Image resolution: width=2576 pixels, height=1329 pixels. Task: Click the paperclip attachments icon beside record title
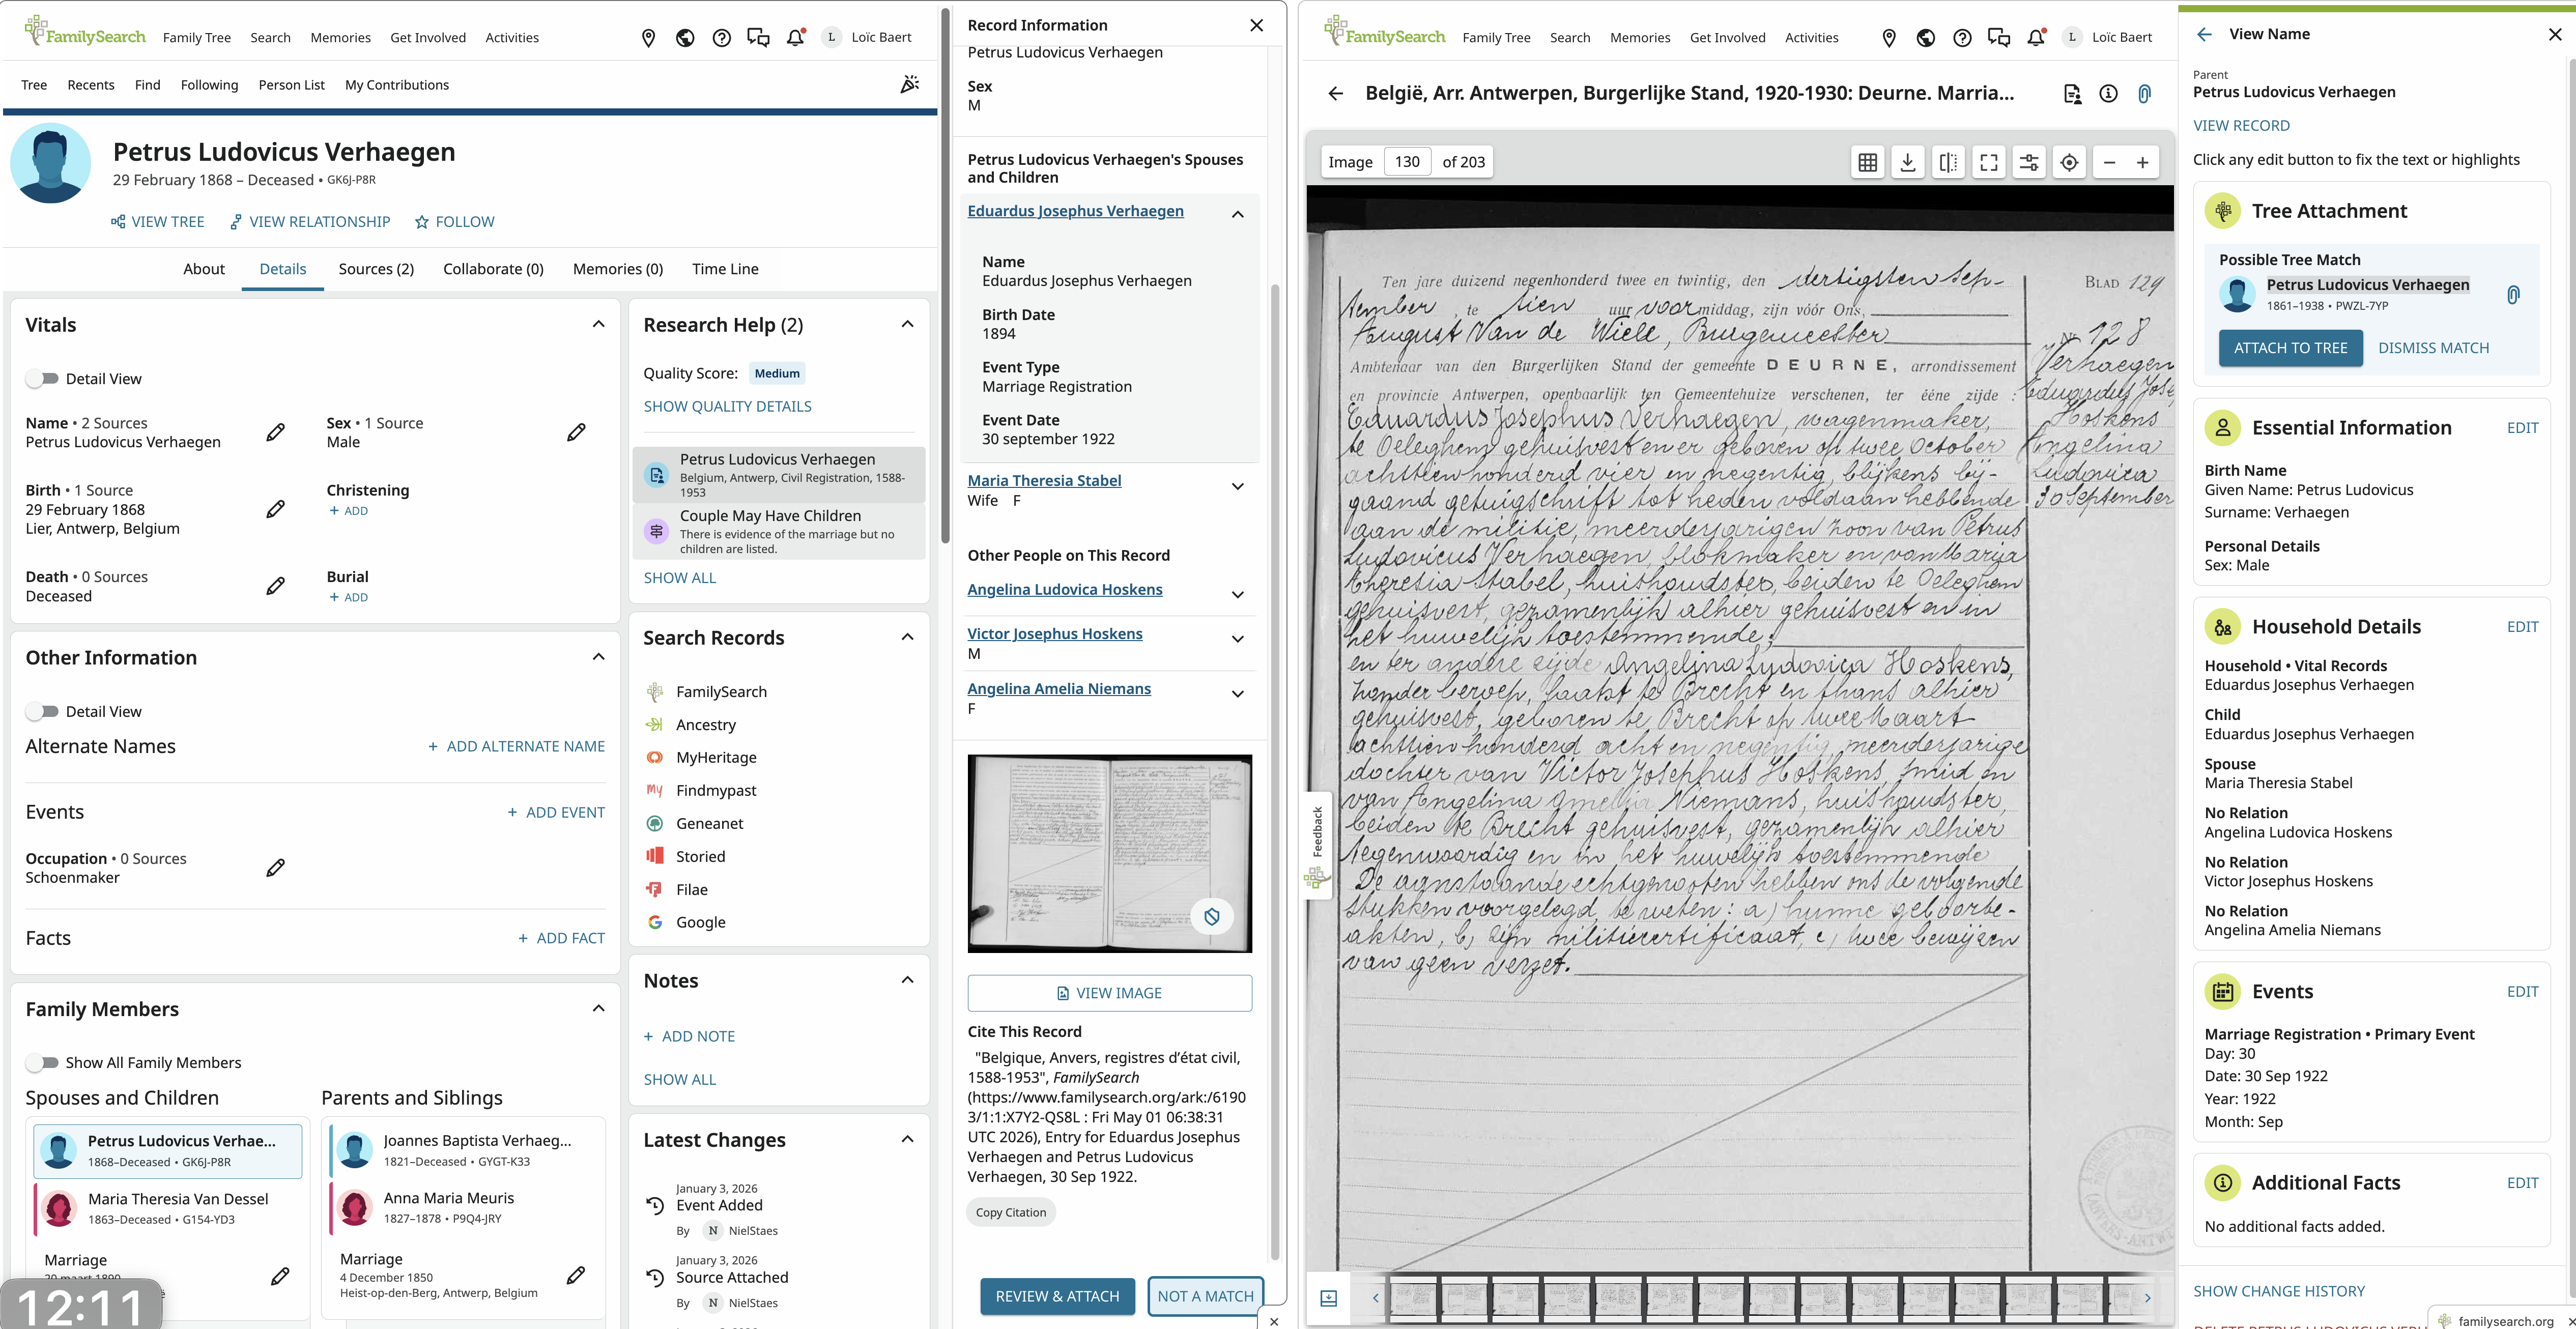click(2144, 94)
